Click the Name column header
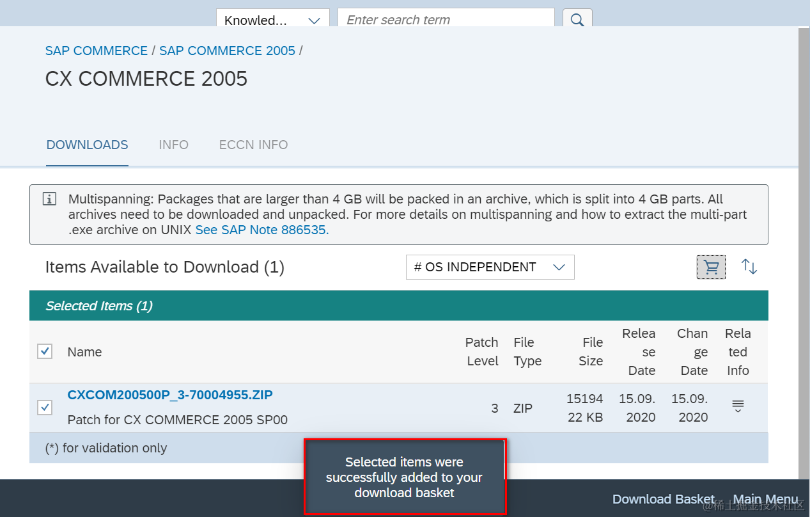 84,352
